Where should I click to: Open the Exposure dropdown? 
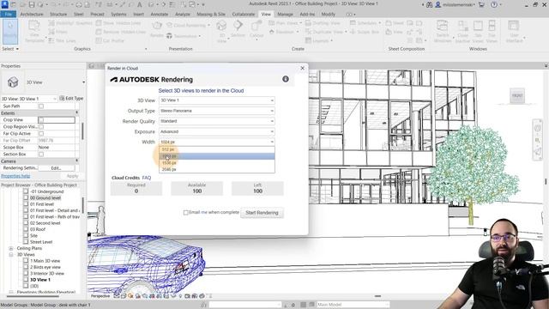click(217, 131)
